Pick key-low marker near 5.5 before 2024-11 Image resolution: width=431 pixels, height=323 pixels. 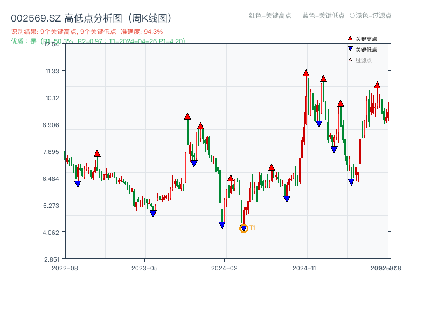click(x=287, y=199)
